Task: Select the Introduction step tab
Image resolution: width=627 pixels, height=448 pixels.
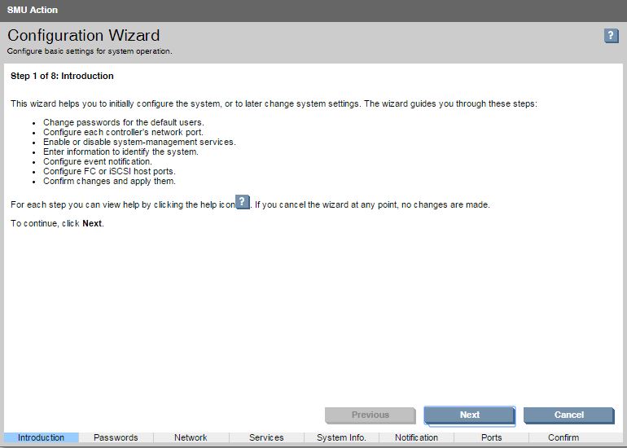Action: 41,437
